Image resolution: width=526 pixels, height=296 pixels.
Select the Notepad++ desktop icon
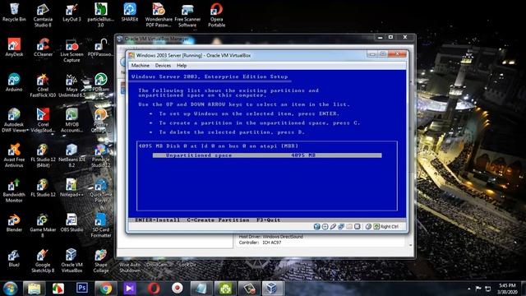(x=72, y=187)
